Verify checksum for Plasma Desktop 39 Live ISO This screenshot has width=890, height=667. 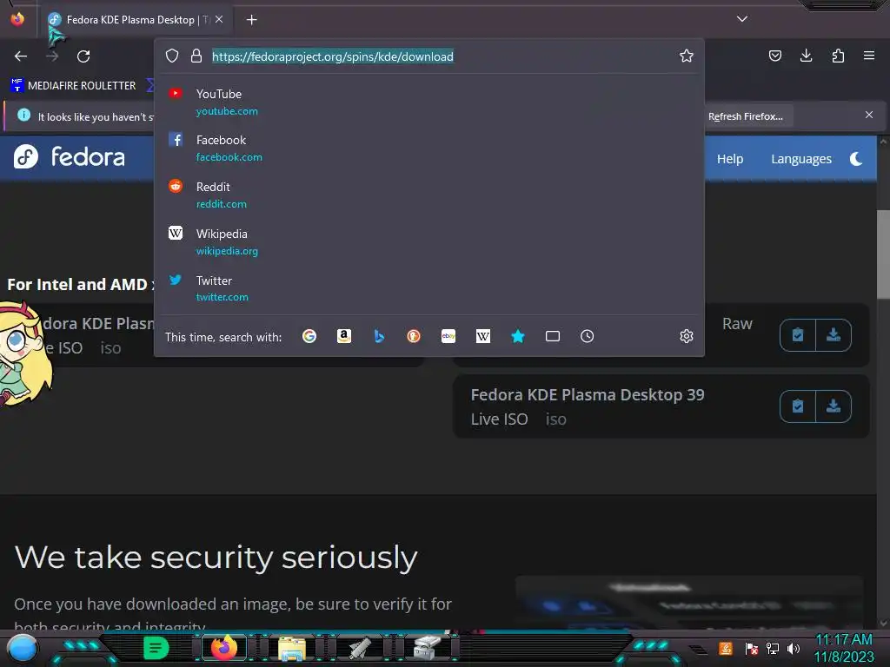tap(798, 406)
